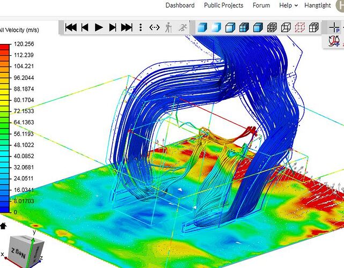The width and height of the screenshot is (344, 268).
Task: Choose simple wireframe cube mode
Action: pos(286,28)
